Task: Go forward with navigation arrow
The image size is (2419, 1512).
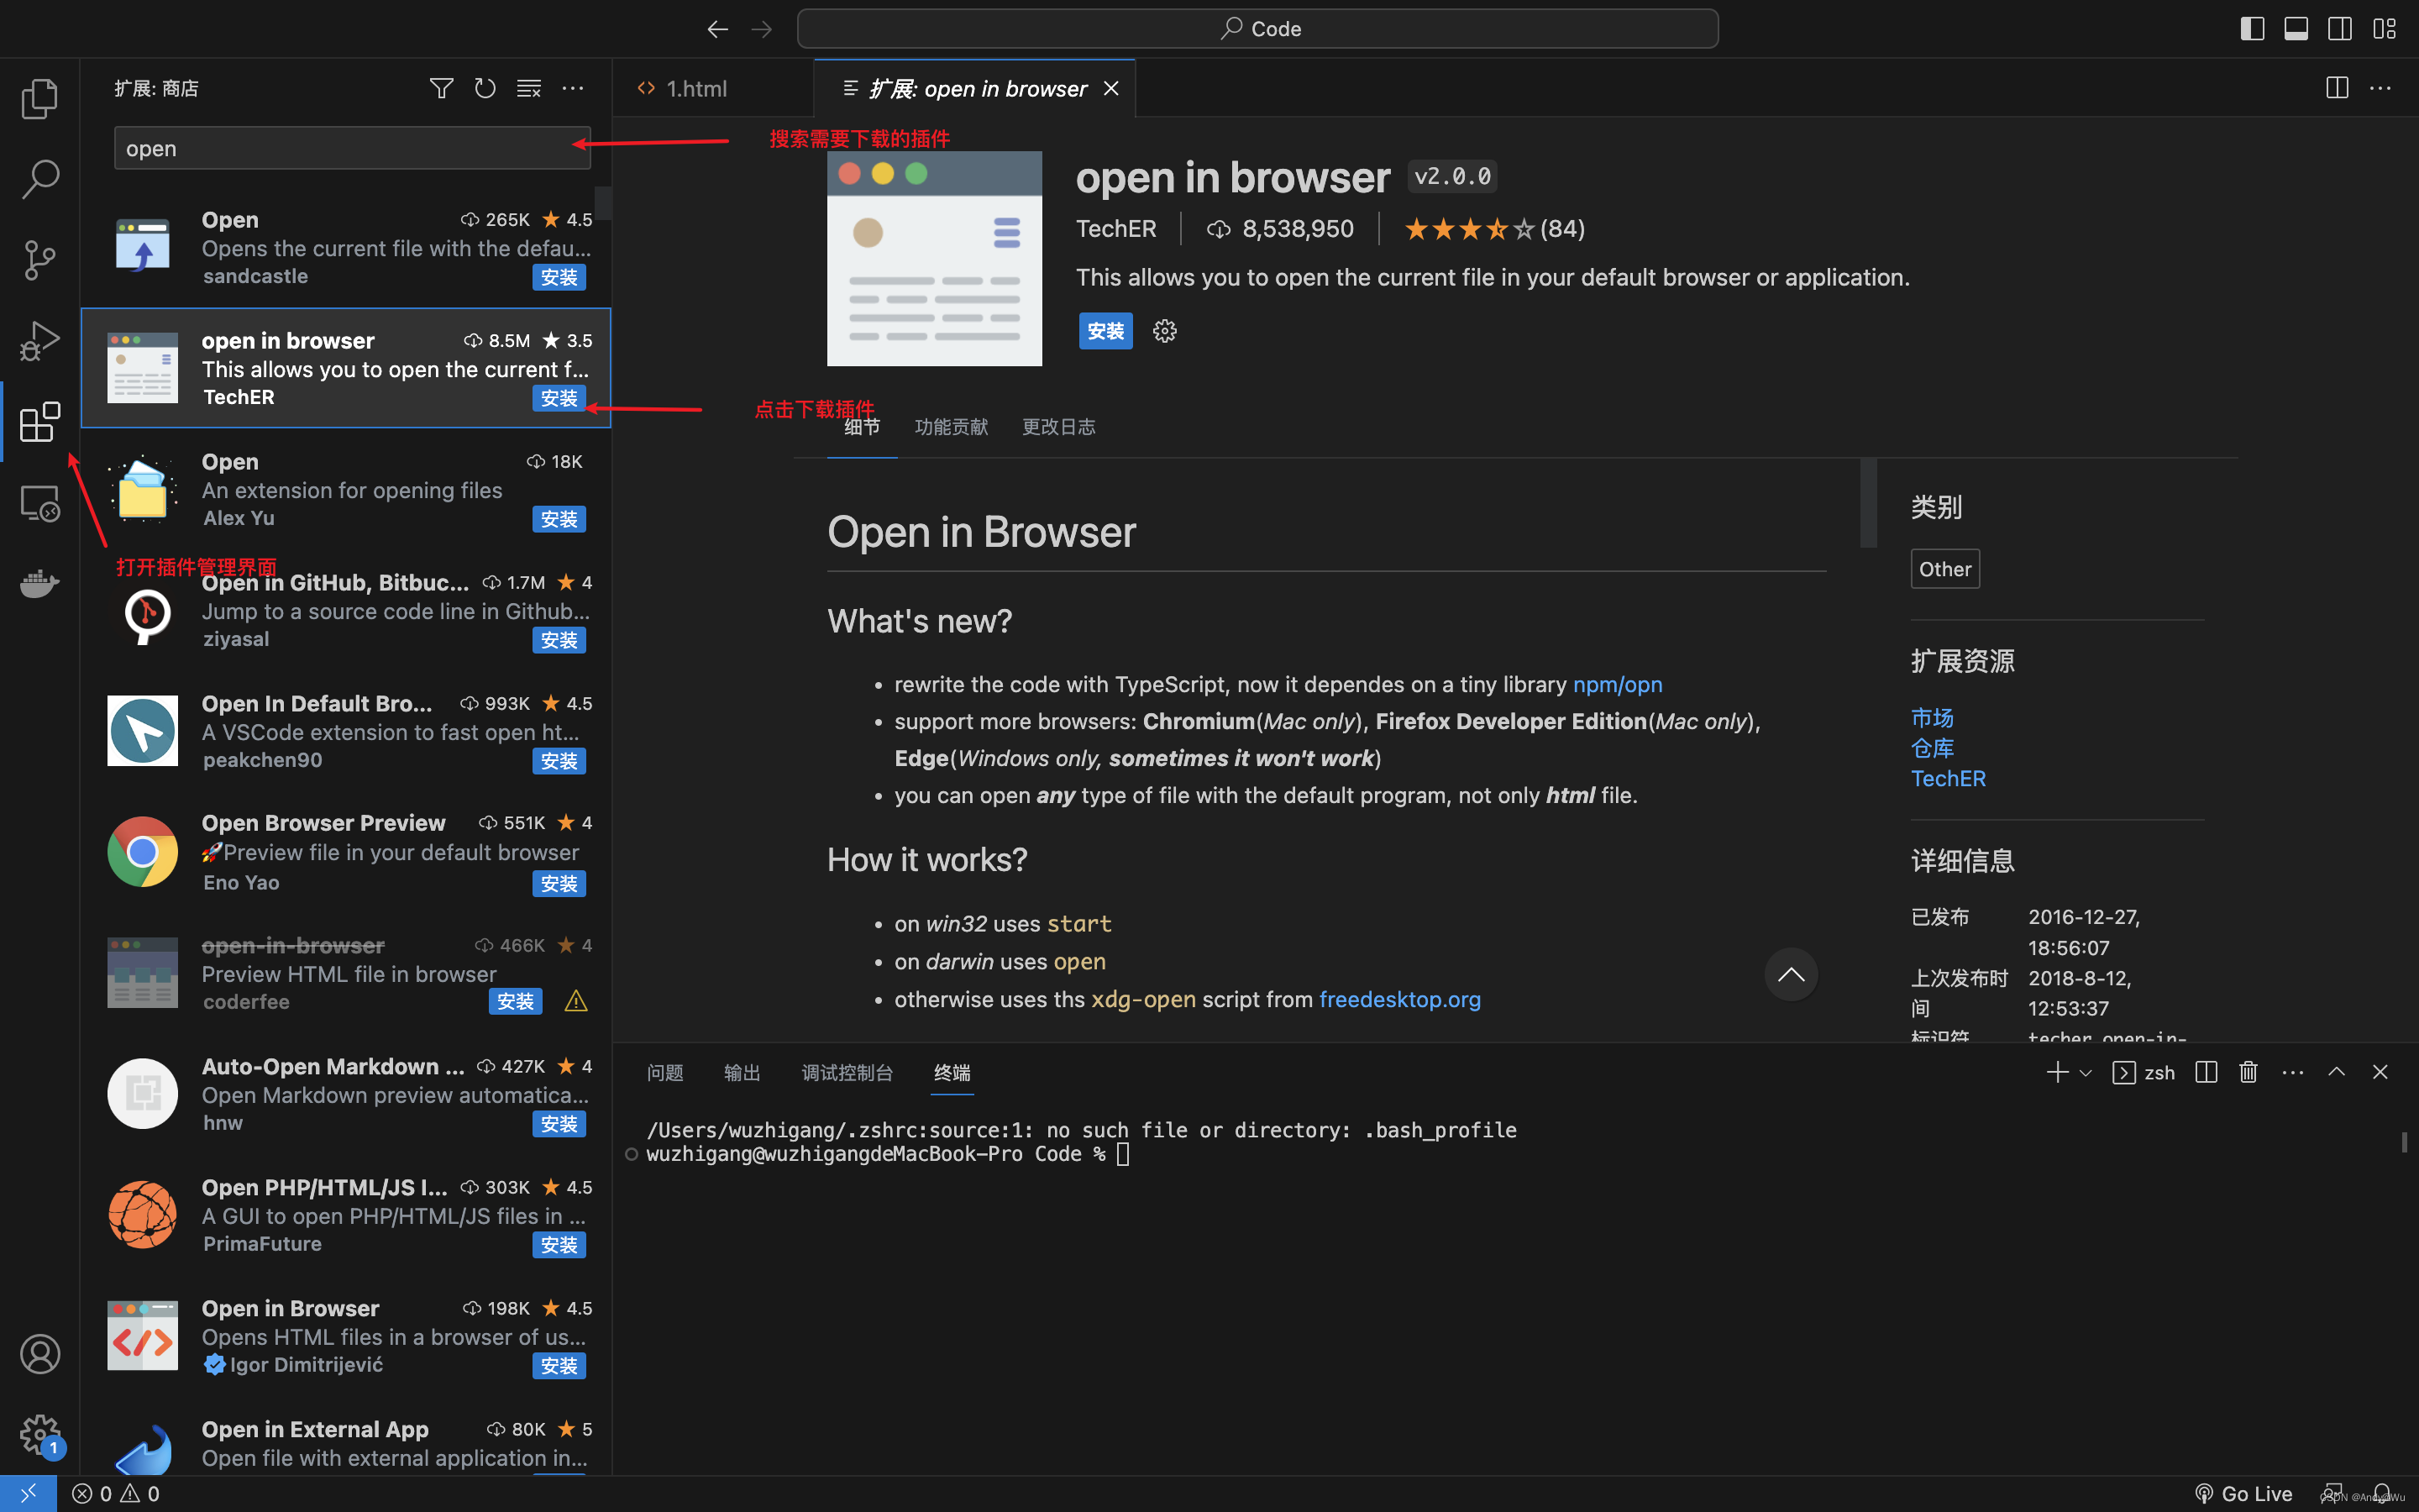Action: (762, 29)
